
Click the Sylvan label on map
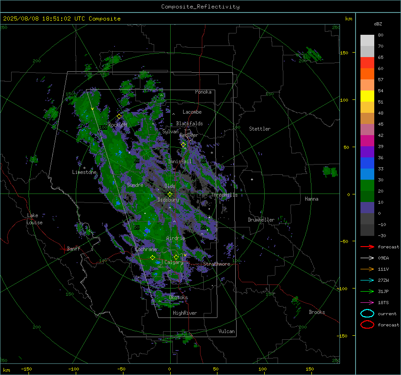(x=170, y=132)
